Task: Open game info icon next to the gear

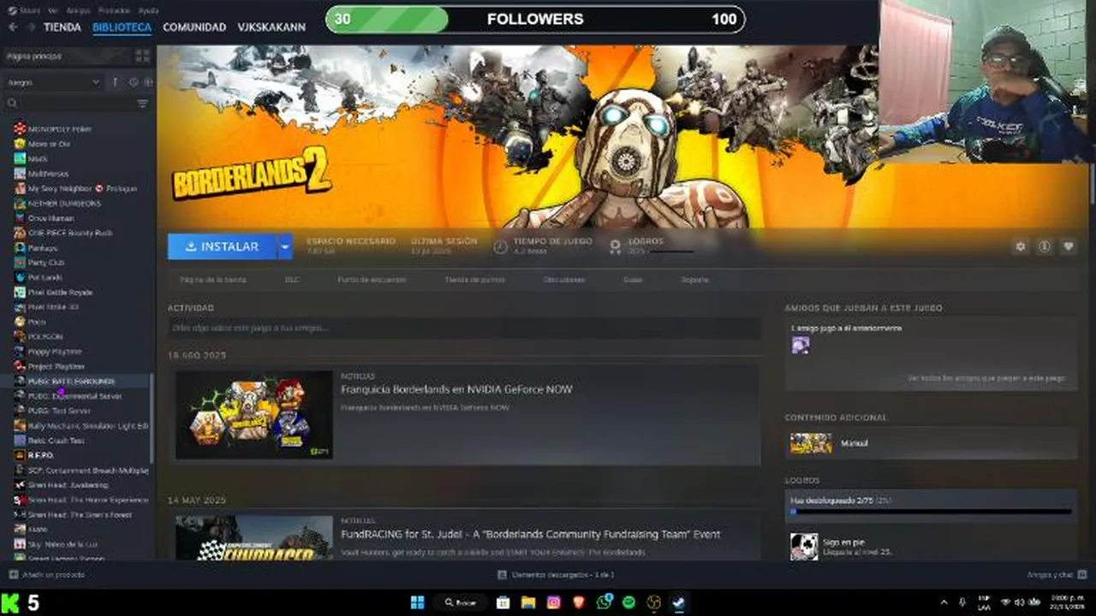Action: pyautogui.click(x=1044, y=246)
